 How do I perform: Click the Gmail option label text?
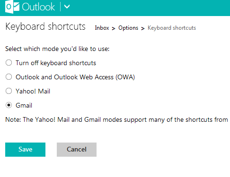point(24,105)
